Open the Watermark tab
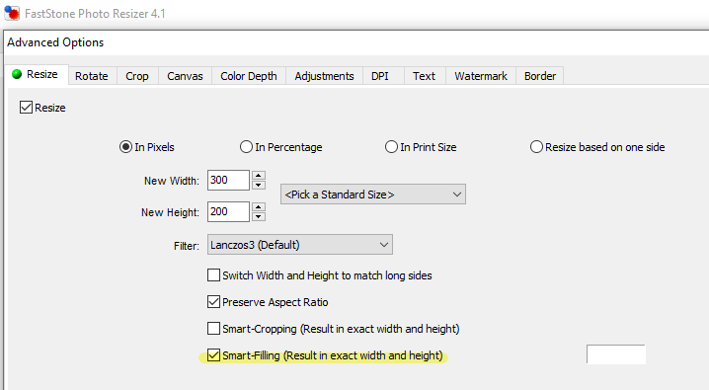 tap(481, 76)
